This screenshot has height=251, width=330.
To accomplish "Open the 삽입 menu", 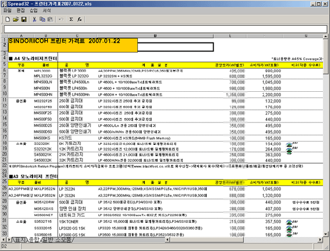I will click(34, 10).
